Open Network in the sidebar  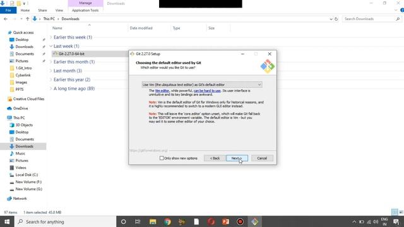coord(20,199)
